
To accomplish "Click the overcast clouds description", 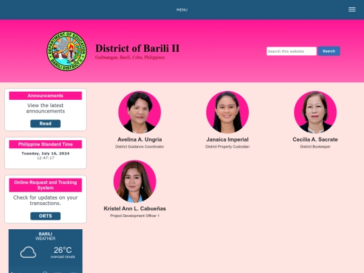I will [63, 257].
